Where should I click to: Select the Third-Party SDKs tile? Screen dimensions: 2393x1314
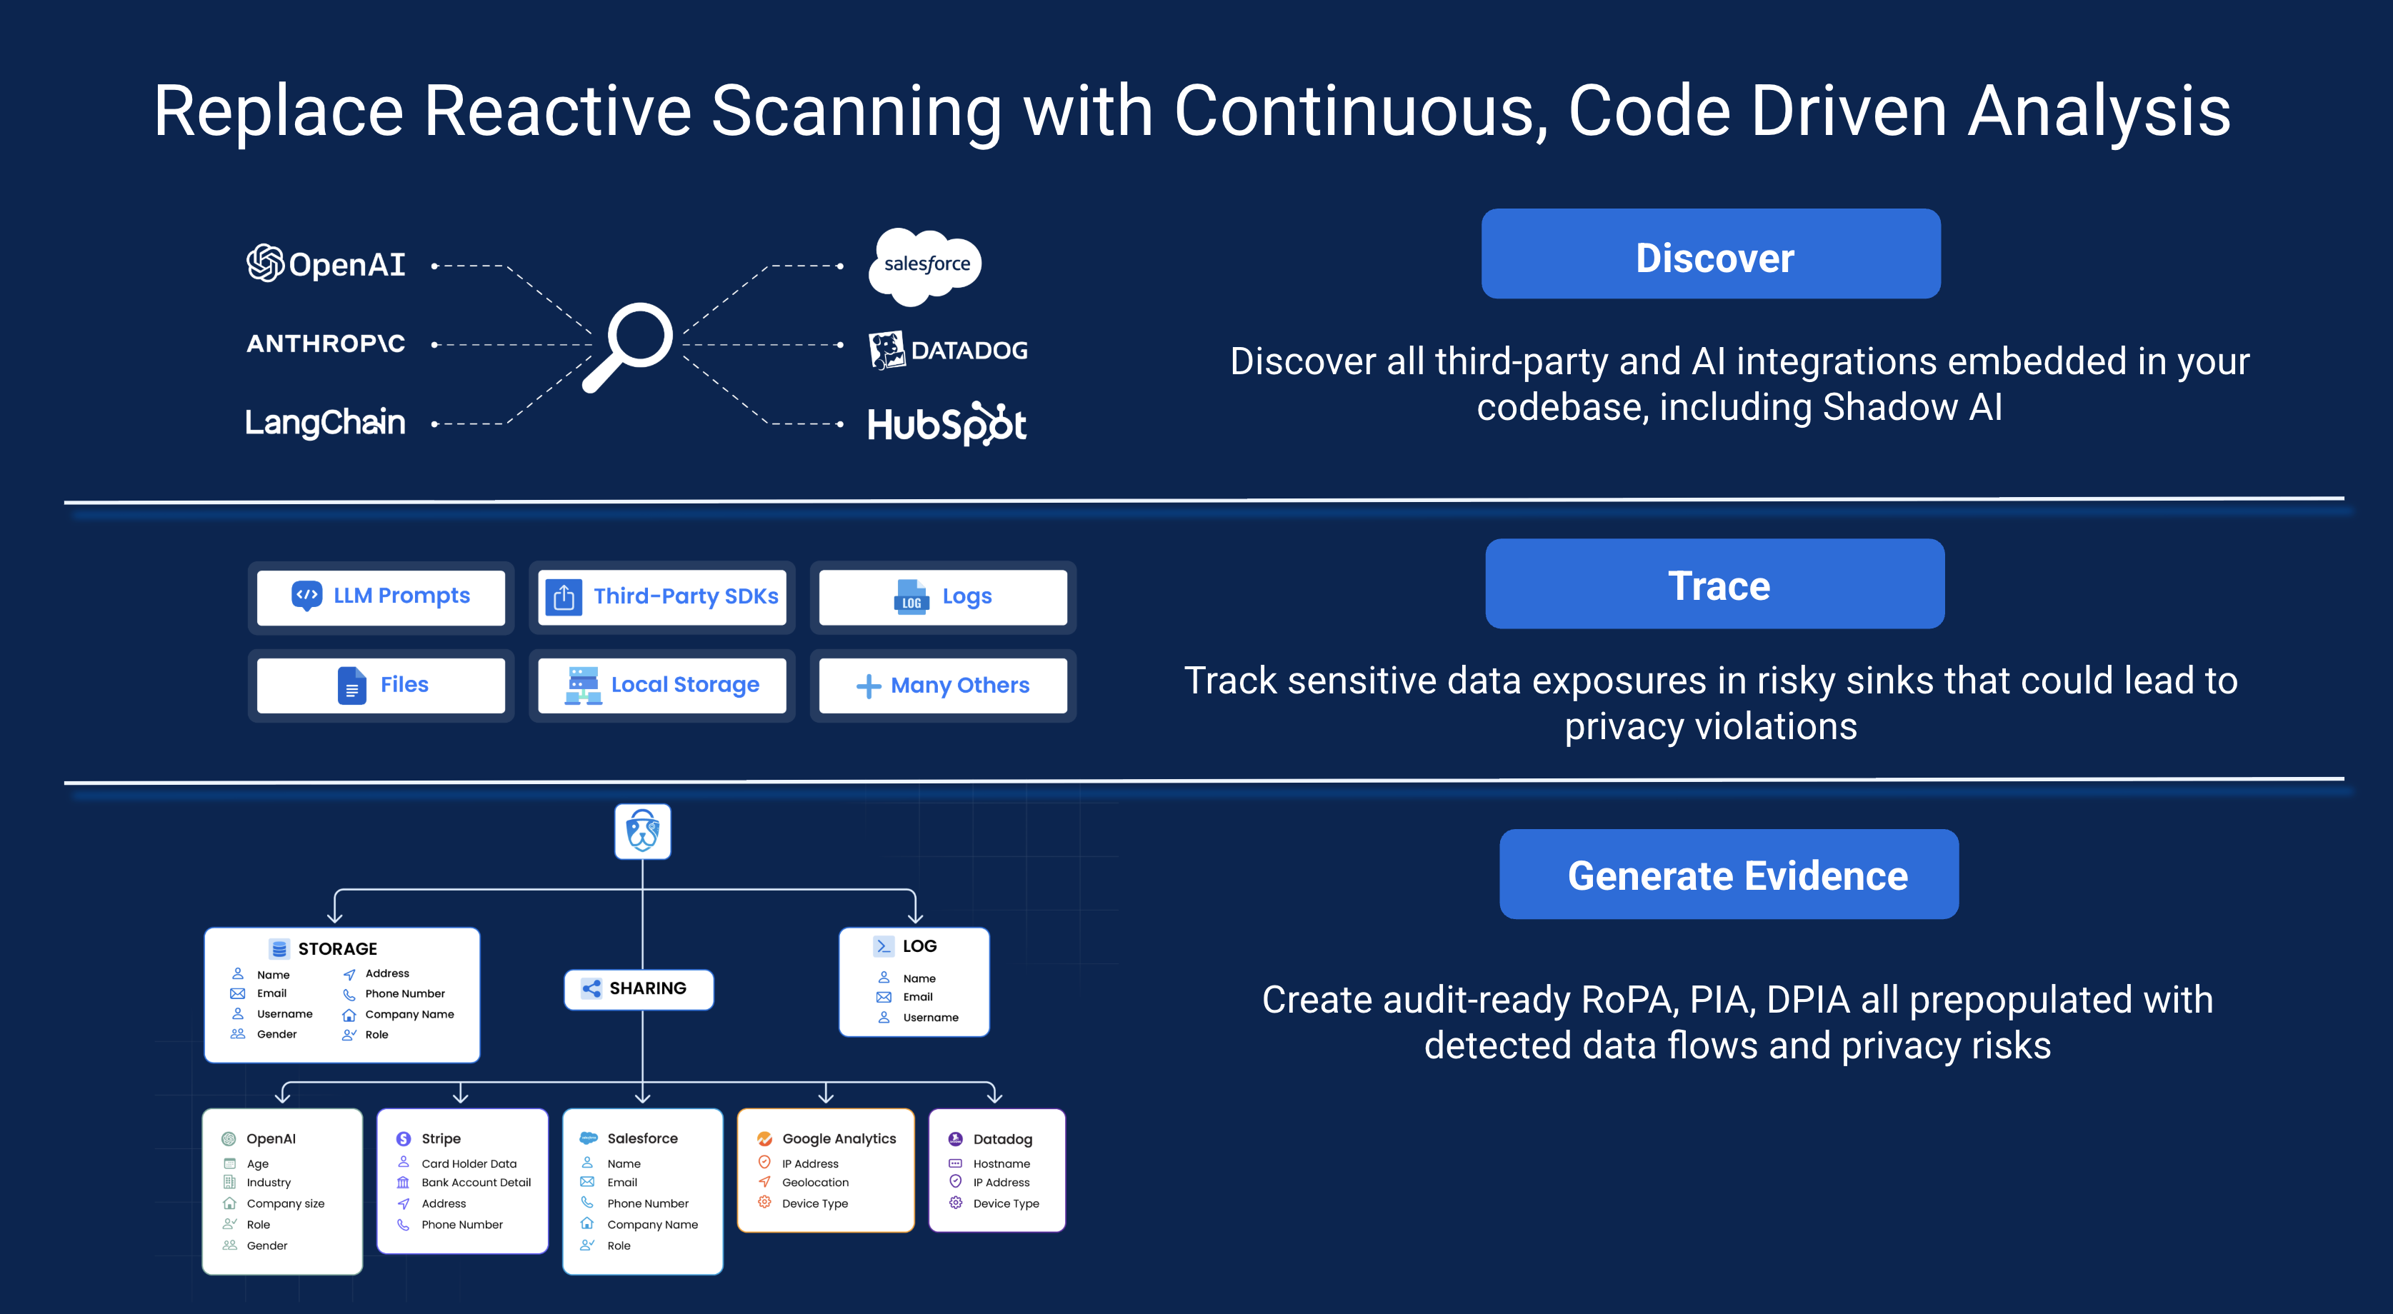(x=661, y=596)
